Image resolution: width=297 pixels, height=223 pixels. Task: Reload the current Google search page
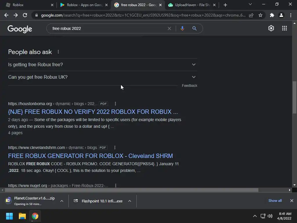[25, 15]
